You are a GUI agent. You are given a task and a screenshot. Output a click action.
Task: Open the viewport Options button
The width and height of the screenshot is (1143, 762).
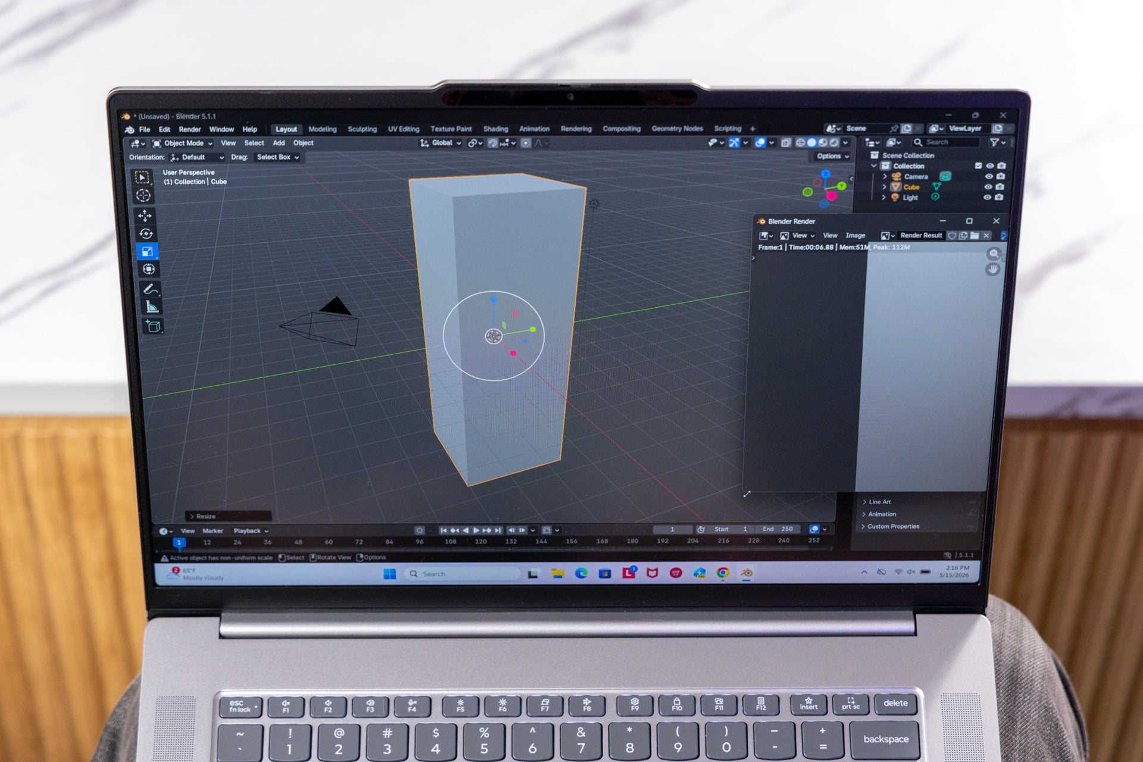(832, 156)
